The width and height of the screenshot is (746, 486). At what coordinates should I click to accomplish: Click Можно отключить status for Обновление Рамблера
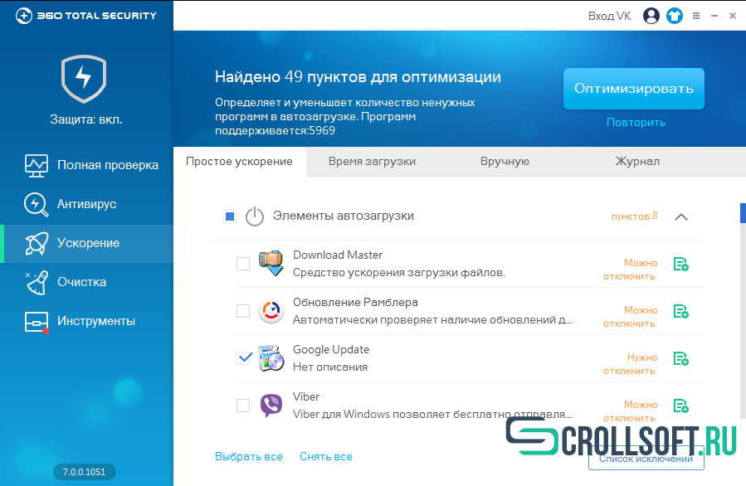(631, 317)
